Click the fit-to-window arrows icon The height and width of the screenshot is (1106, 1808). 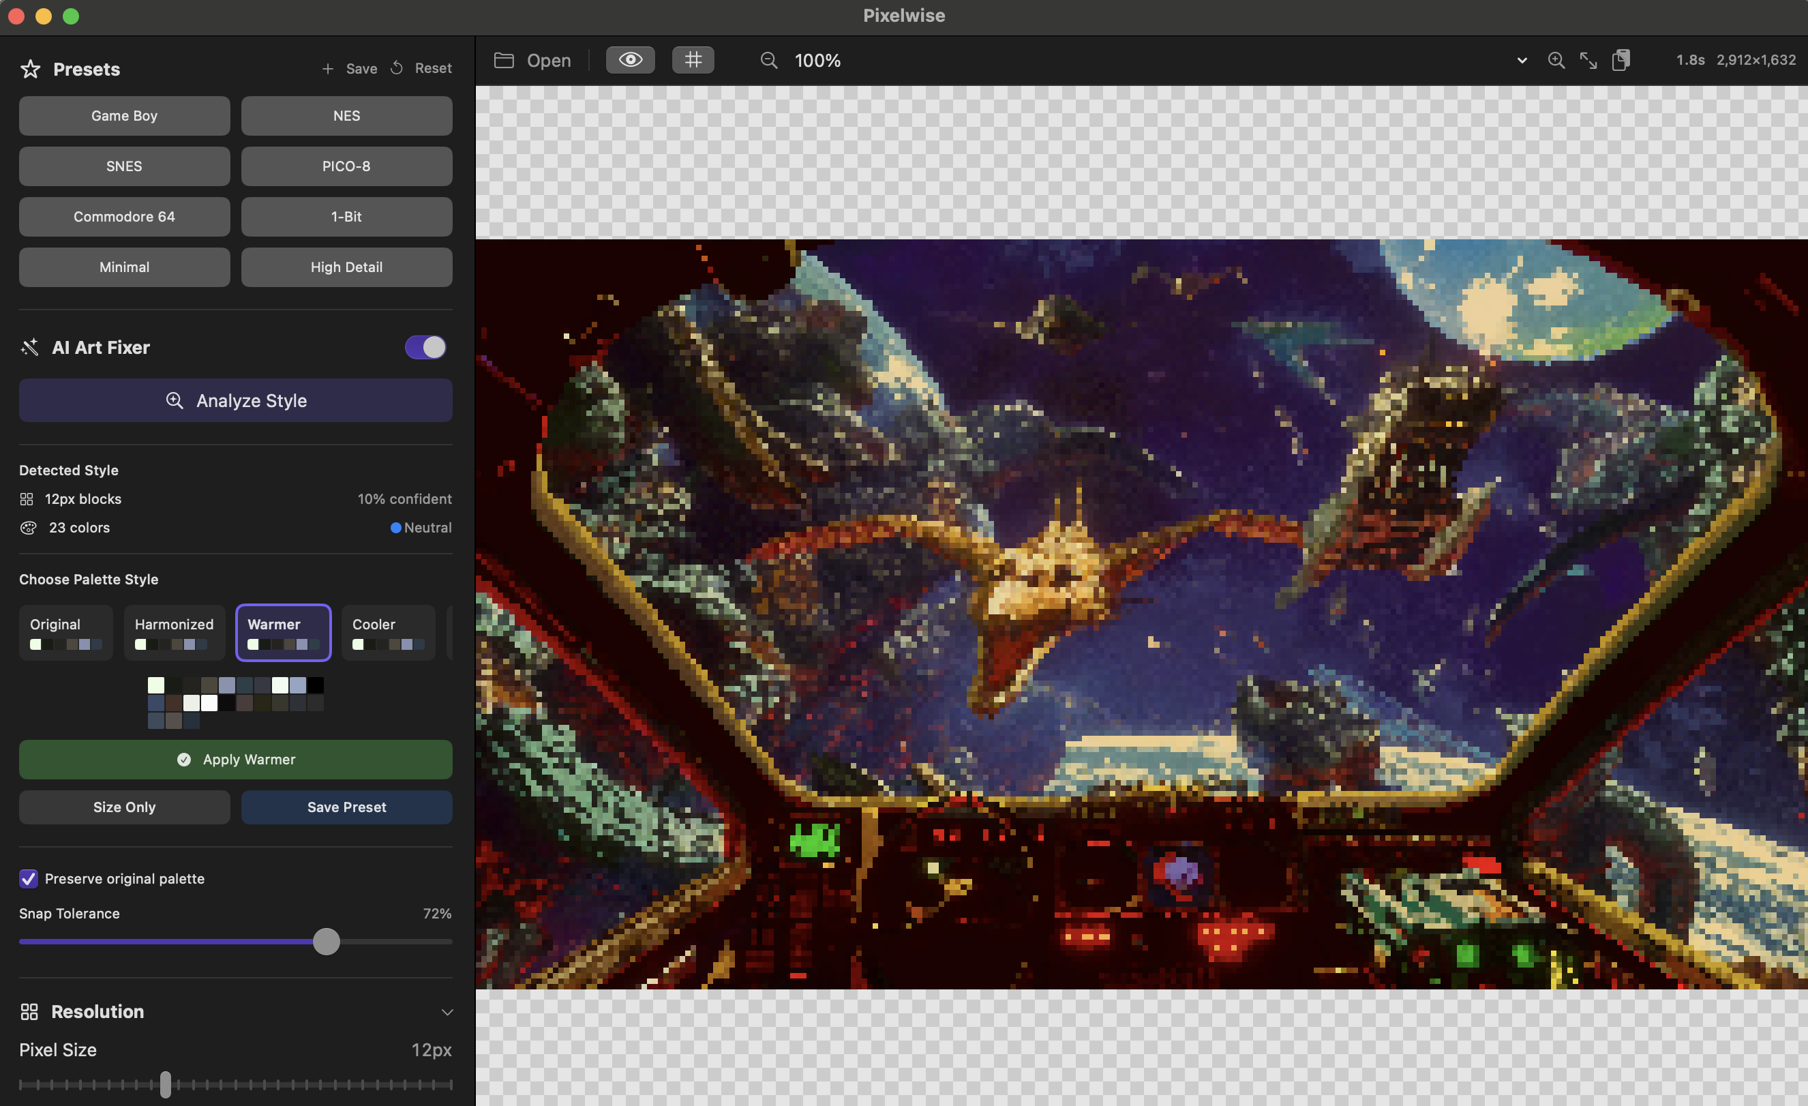click(x=1588, y=60)
